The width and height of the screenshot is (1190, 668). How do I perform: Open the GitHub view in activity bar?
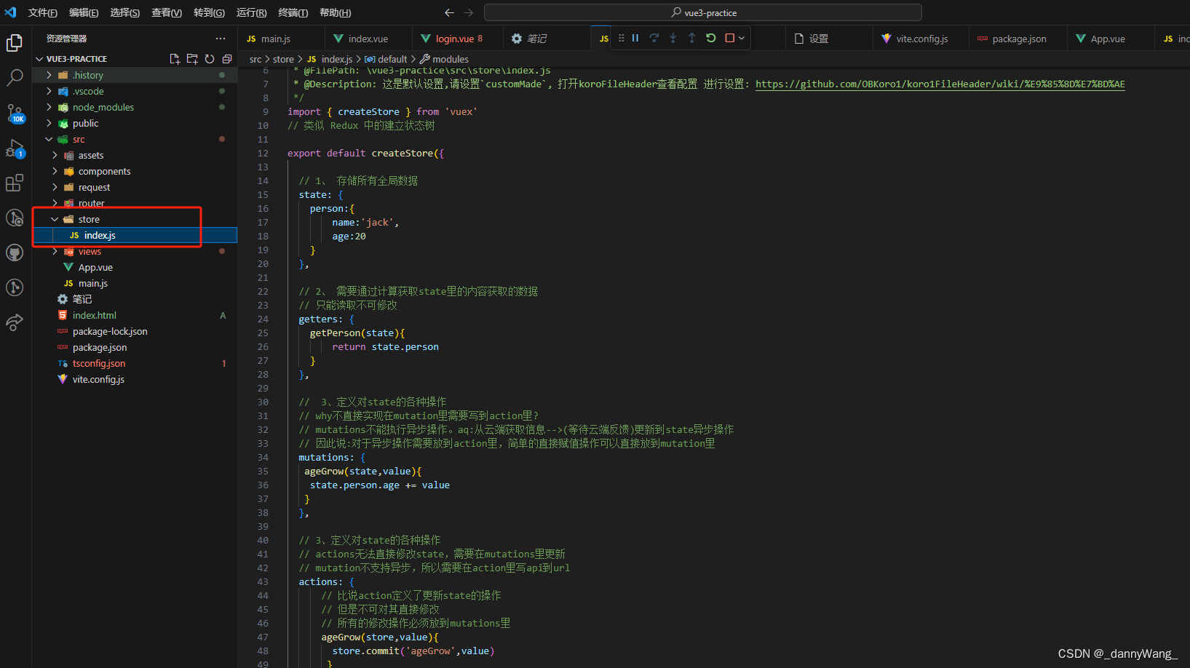[15, 253]
